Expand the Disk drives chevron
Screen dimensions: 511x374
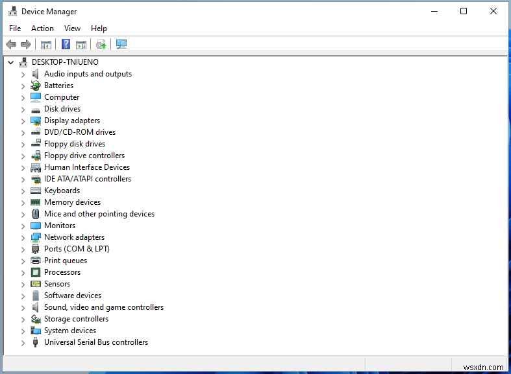point(23,110)
